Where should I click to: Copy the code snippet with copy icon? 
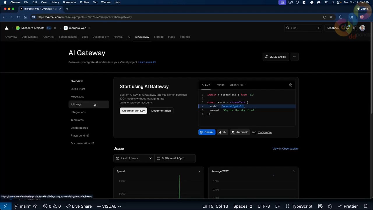coord(291,85)
